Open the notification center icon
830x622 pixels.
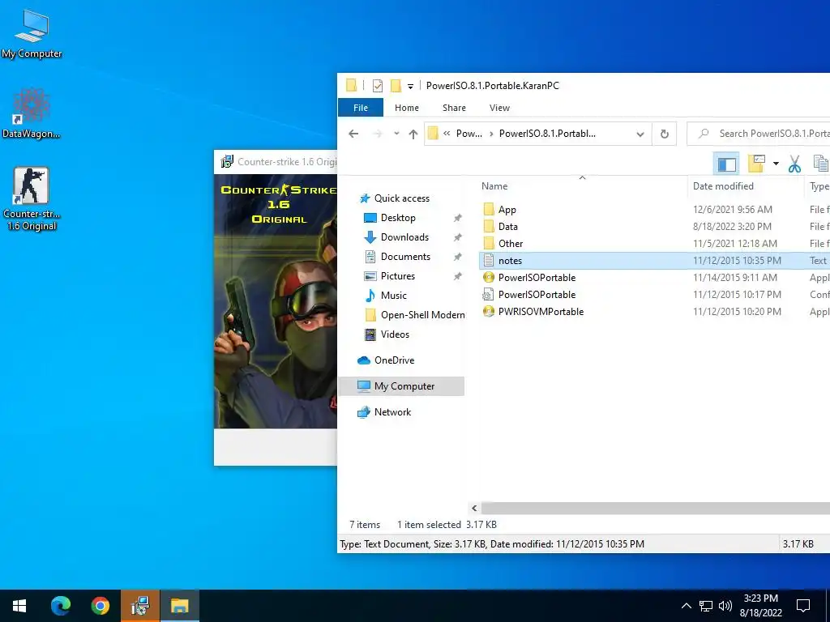coord(803,606)
